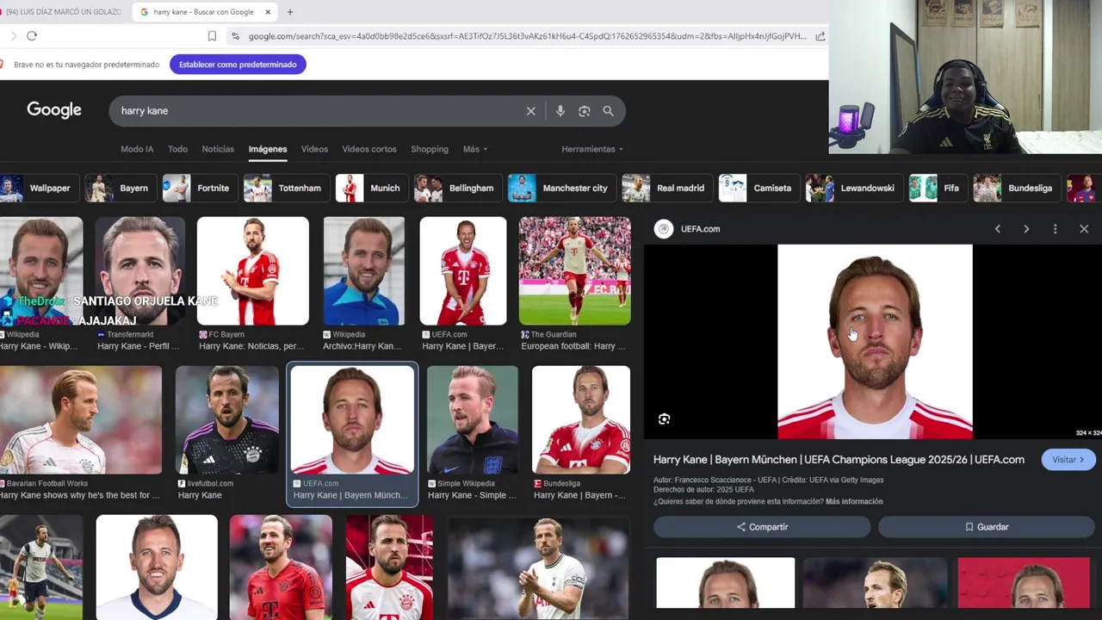Open the Wikipedia 'Archivo:Harry Kan...' image result
The image size is (1102, 620).
364,271
